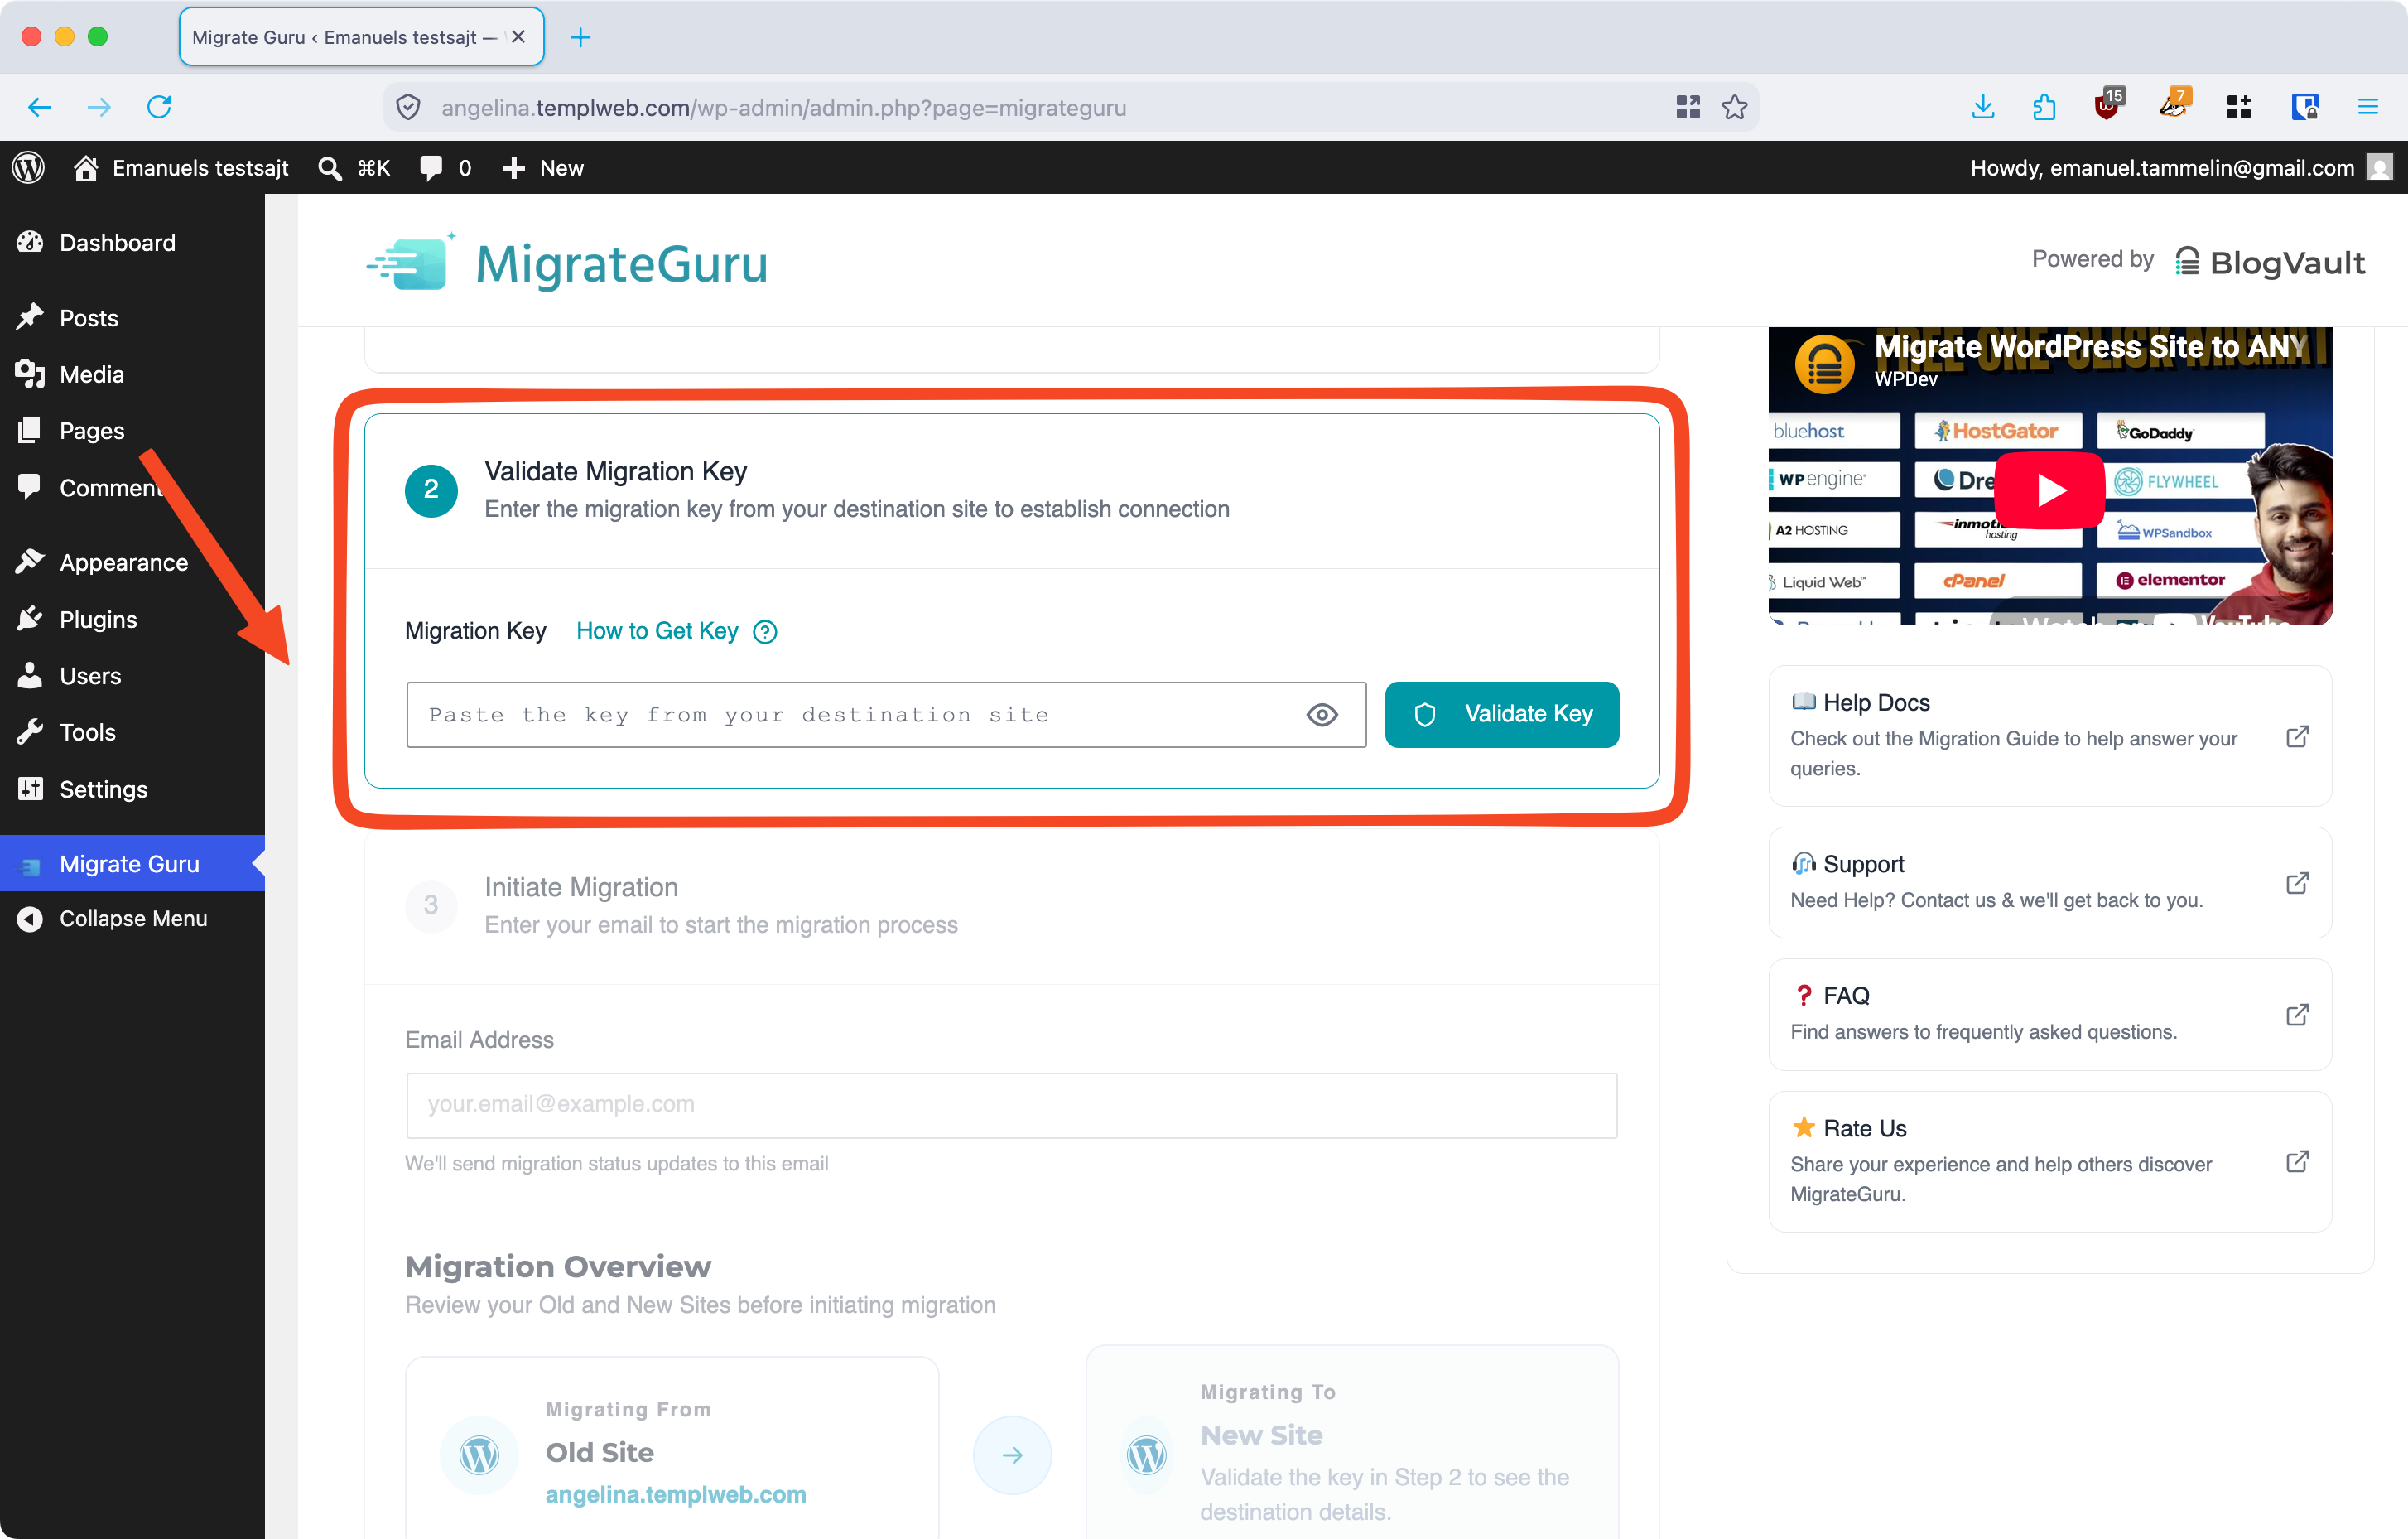Open the extensions puzzle icon
Screen dimensions: 2408x1539
coord(2044,107)
